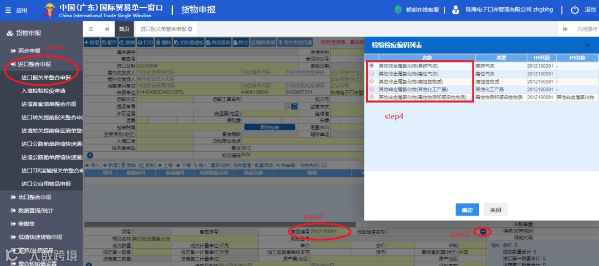Click the 附注 toolbar button
Viewport: 599px width, 266px height.
[241, 43]
